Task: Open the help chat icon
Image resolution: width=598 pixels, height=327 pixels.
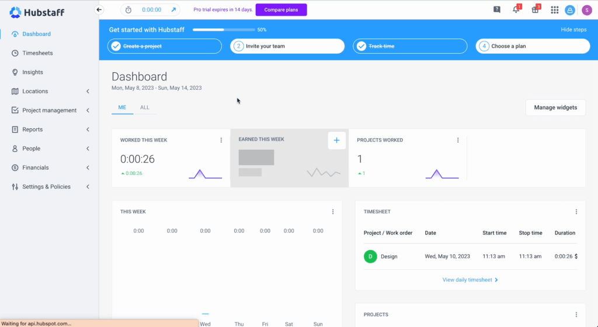Action: tap(496, 9)
